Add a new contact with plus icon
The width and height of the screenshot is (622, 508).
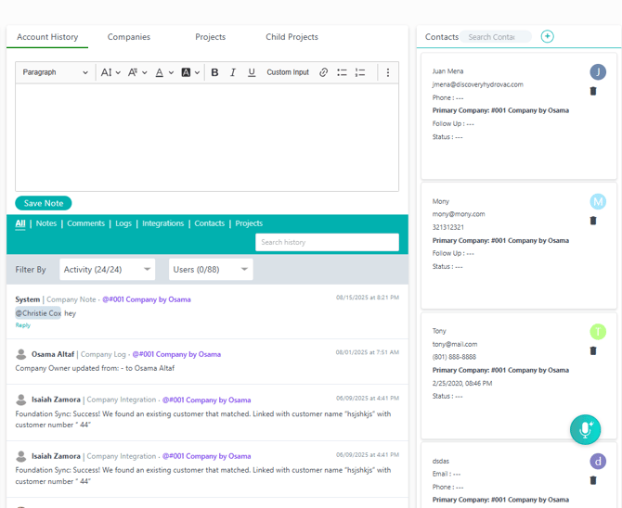548,36
